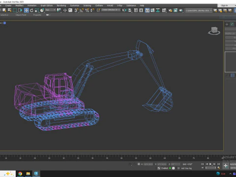236x177 pixels.
Task: Click the Align tool icon
Action: coord(129,10)
